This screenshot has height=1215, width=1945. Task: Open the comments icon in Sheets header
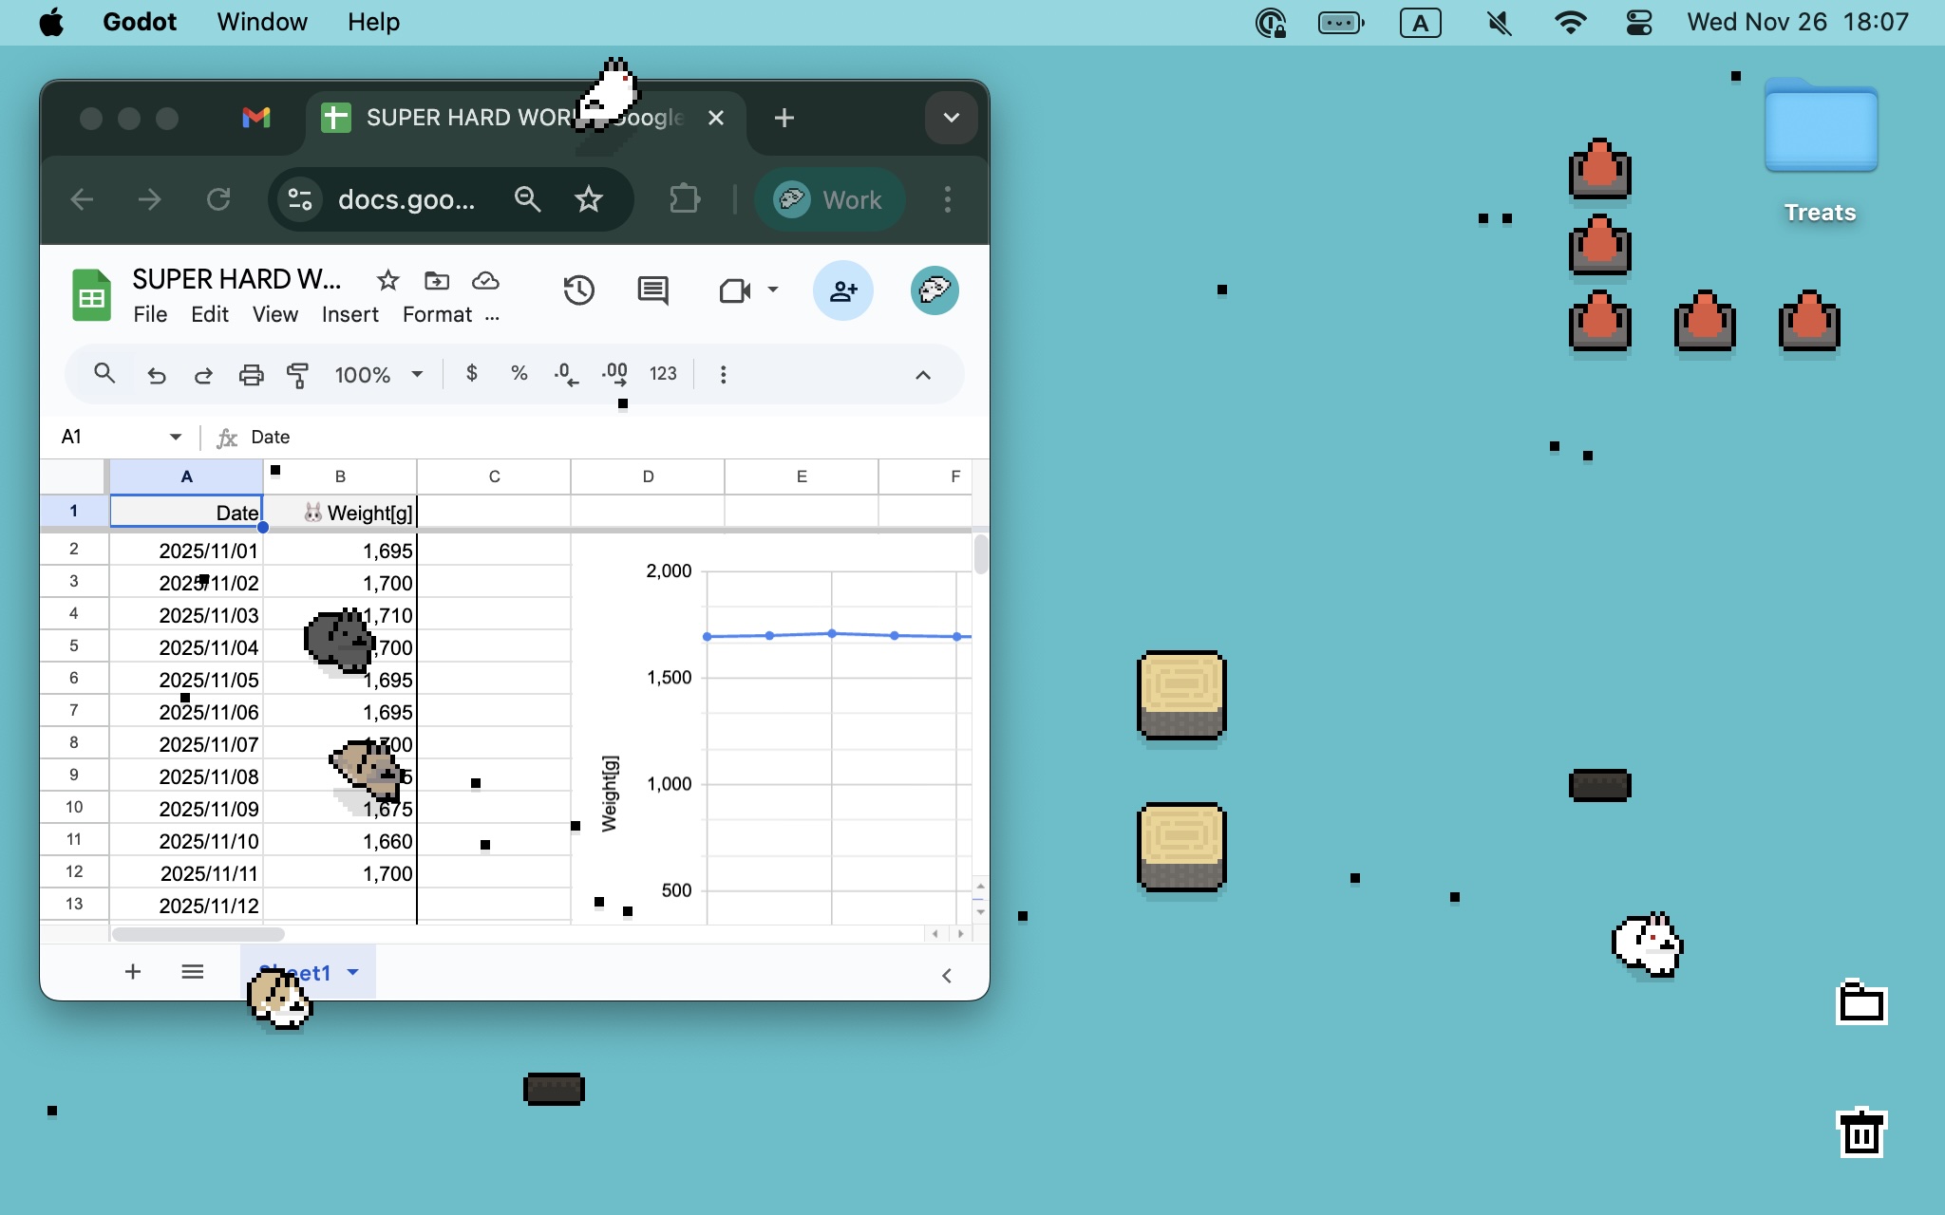click(652, 290)
